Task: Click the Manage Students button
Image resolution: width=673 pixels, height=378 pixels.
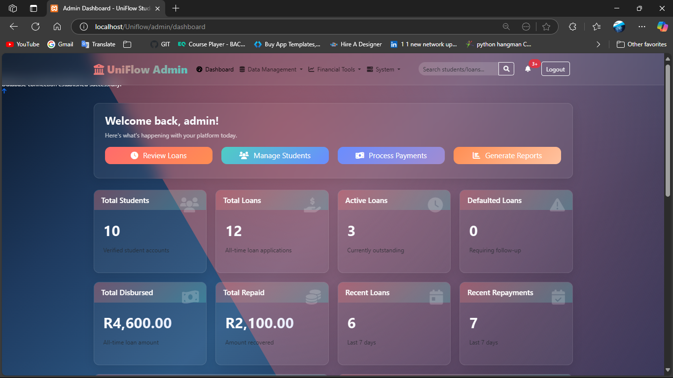Action: 275,155
